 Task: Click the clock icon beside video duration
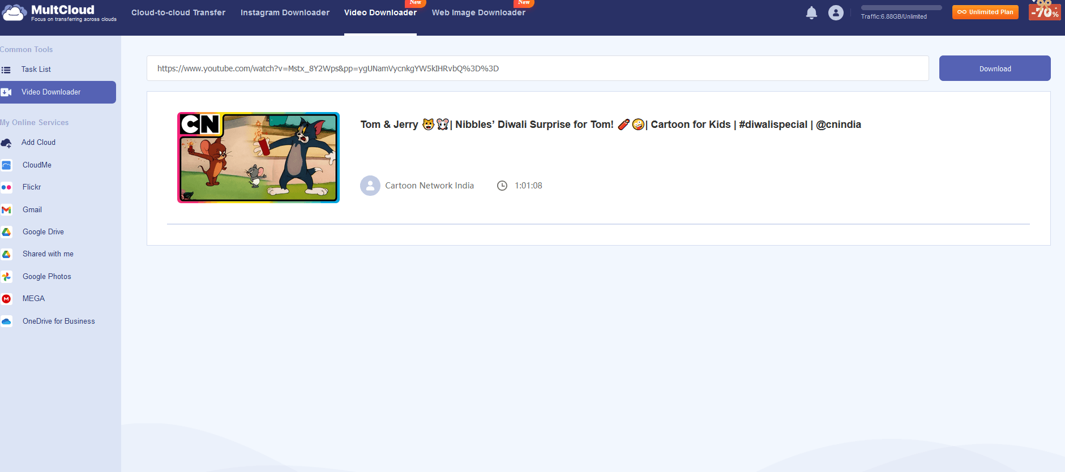point(502,186)
